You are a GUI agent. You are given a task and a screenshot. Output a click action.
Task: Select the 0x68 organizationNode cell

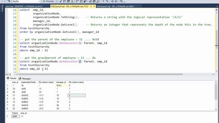coord(29,92)
